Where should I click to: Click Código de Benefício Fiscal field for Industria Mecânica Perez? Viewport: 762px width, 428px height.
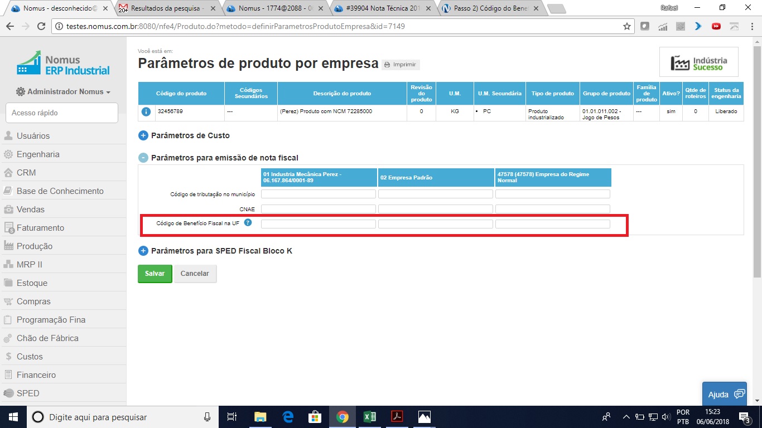tap(319, 224)
